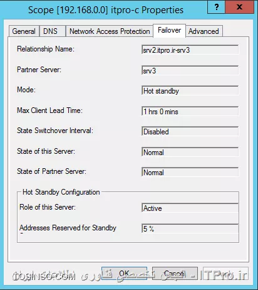The width and height of the screenshot is (258, 290).
Task: Confirm with the OK button
Action: [x=124, y=273]
